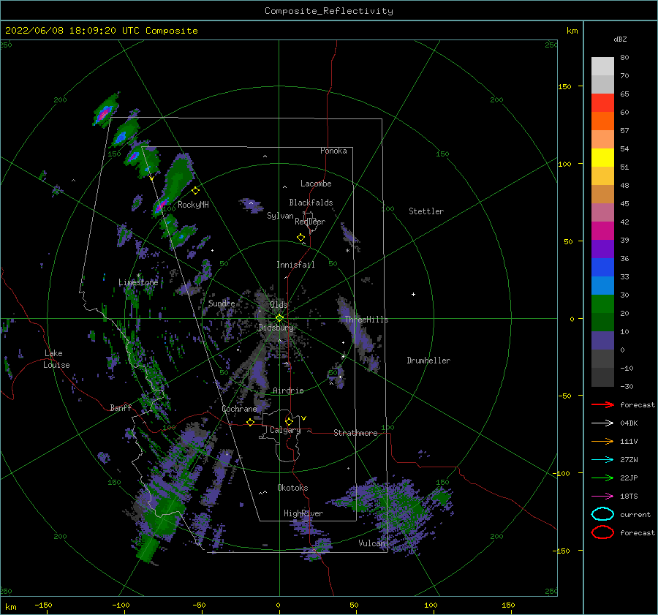Screen dimensions: 658x615
Task: Click the yellow swatch between 54 and 51 dBZ
Action: pyautogui.click(x=602, y=157)
